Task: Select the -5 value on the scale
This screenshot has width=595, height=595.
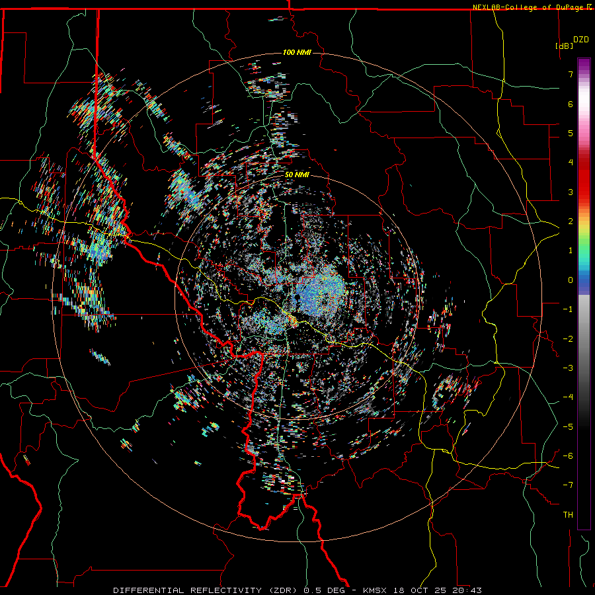Action: point(568,427)
